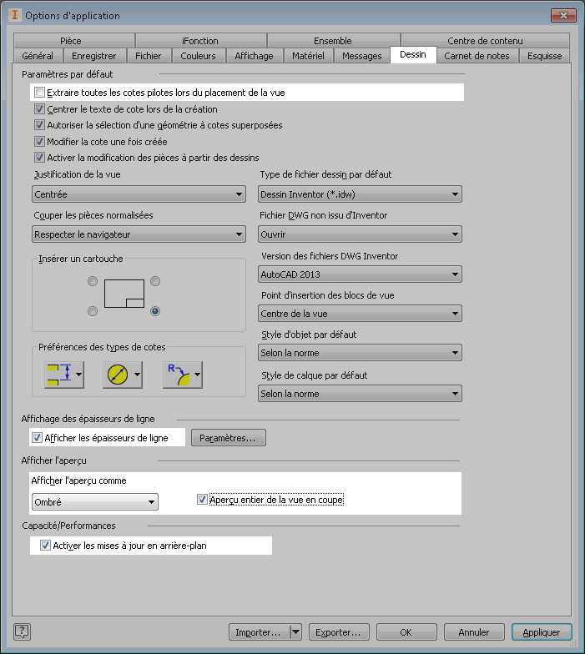Select bottom-left title block position radio
The image size is (585, 654).
[x=93, y=311]
